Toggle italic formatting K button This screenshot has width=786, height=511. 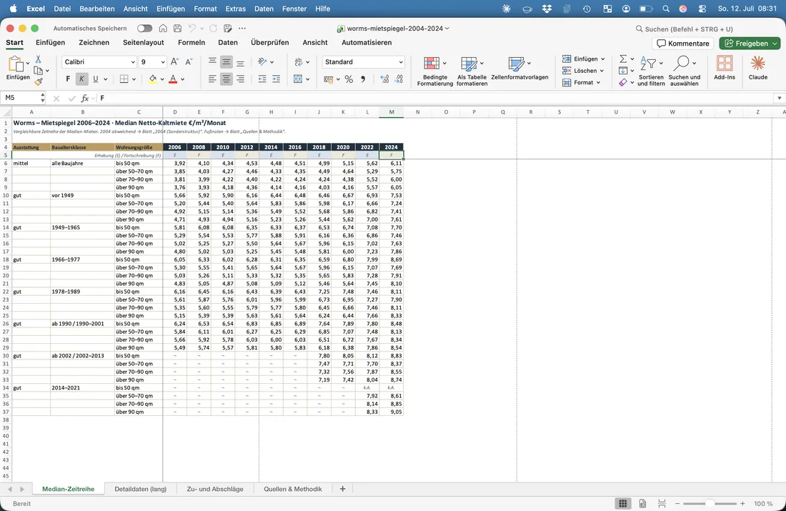point(81,79)
